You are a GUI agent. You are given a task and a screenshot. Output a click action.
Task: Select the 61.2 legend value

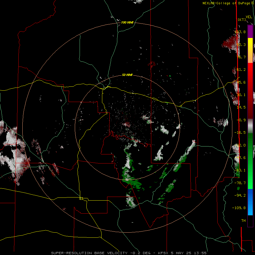coord(241,70)
